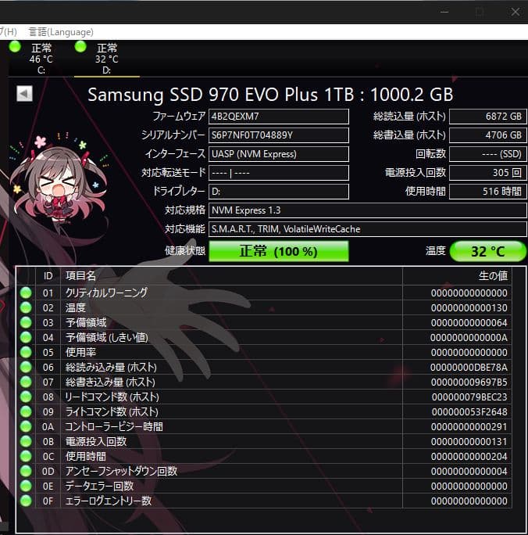Click the transfer mode field ---- | ----
Image resolution: width=528 pixels, height=535 pixels.
[279, 173]
